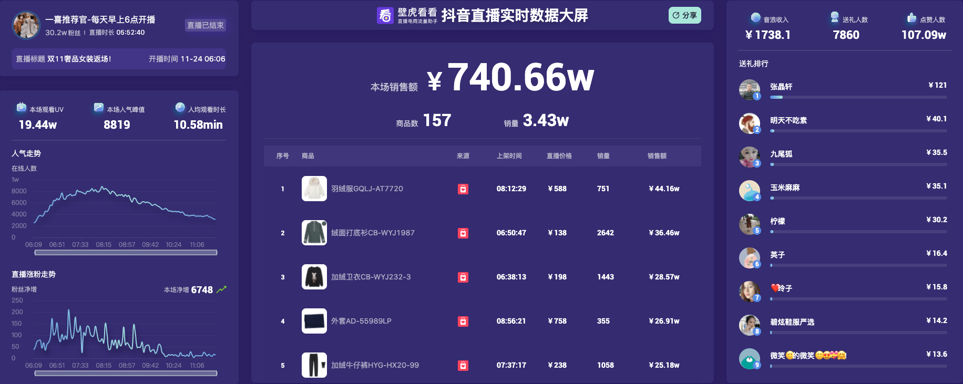The width and height of the screenshot is (963, 384).
Task: Click avatar of gifter 九尾狐
Action: (750, 157)
